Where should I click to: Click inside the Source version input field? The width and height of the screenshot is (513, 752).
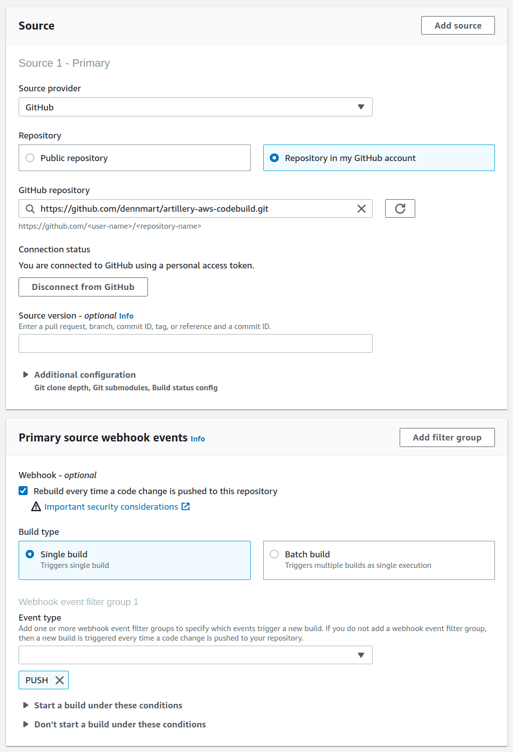[195, 343]
